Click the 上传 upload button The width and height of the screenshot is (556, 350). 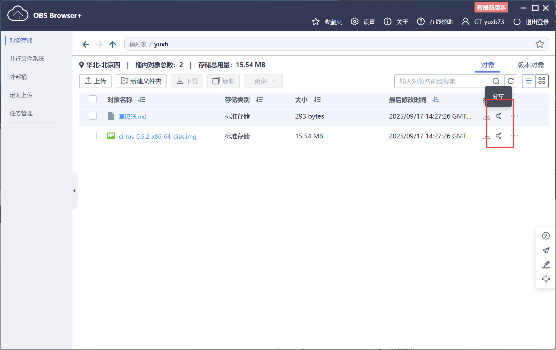(x=95, y=81)
